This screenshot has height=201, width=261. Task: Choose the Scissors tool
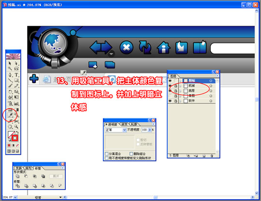(16, 121)
